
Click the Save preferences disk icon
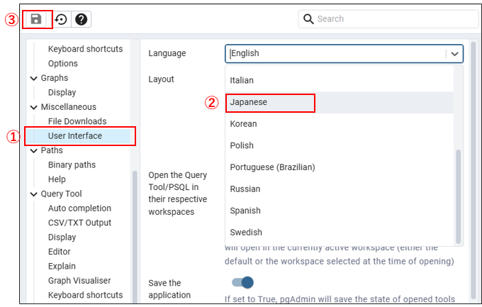(x=36, y=19)
